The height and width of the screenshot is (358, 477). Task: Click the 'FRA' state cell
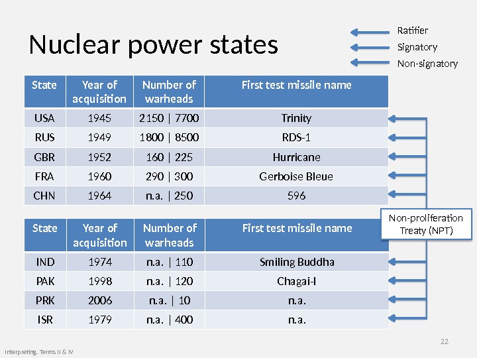point(45,176)
